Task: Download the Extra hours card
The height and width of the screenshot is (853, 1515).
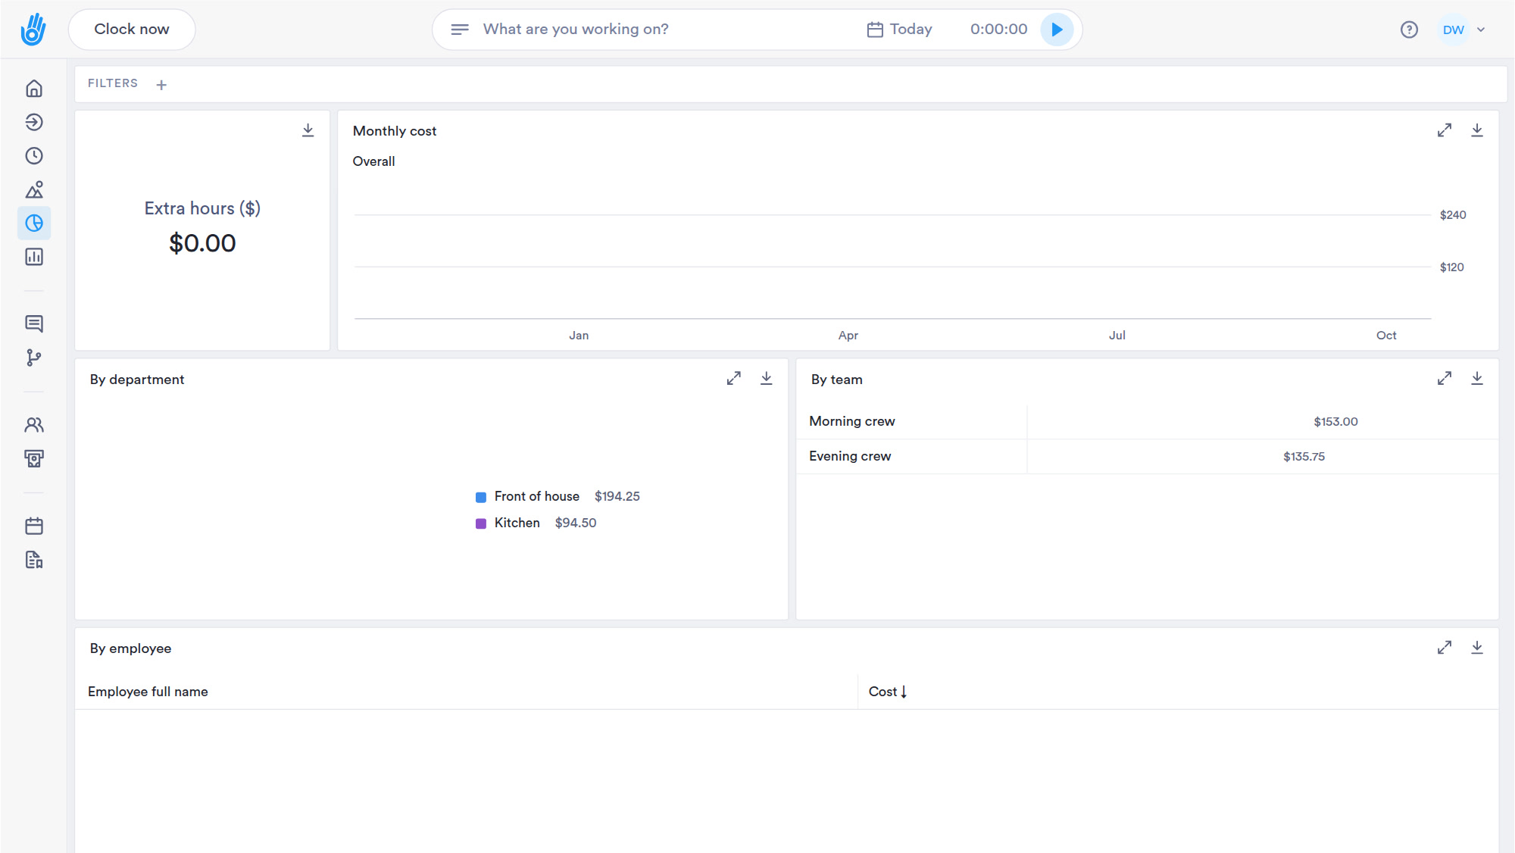Action: coord(308,130)
